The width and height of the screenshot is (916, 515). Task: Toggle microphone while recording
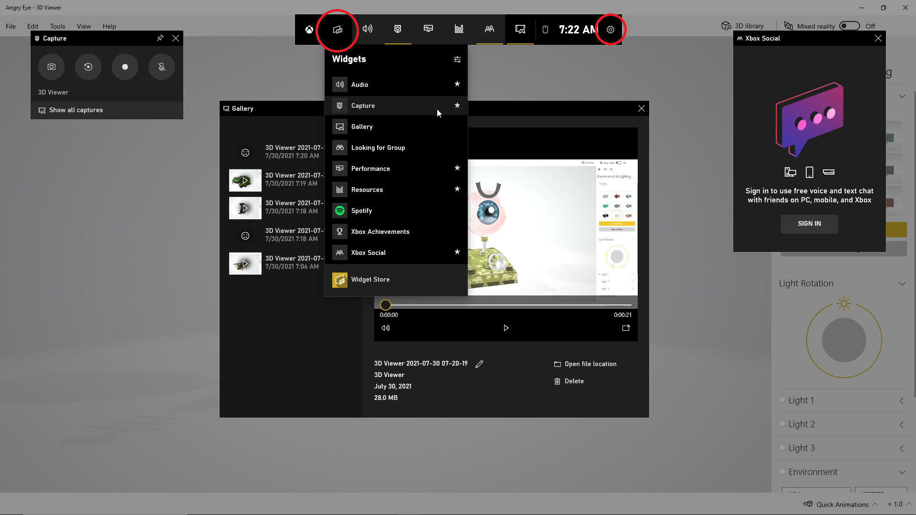[162, 67]
